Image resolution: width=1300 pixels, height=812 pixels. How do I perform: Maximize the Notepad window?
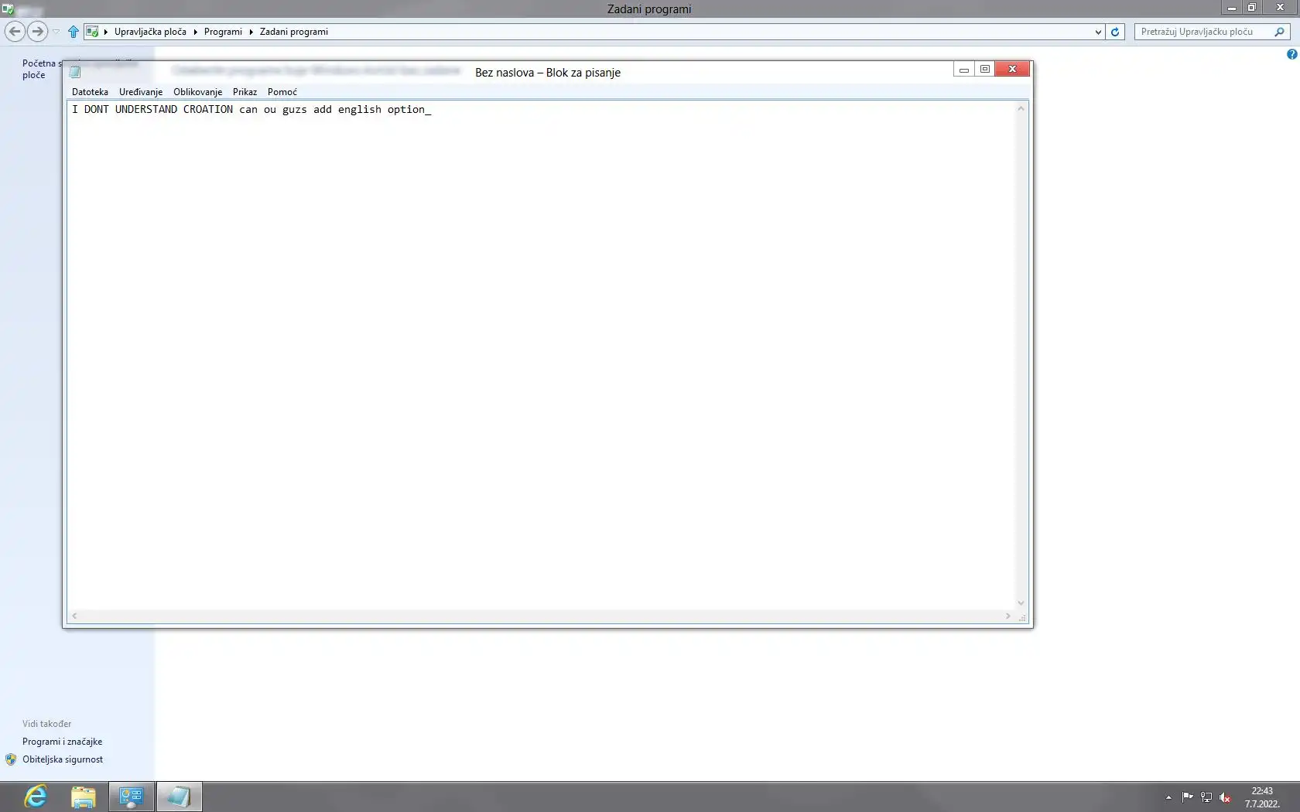tap(985, 69)
